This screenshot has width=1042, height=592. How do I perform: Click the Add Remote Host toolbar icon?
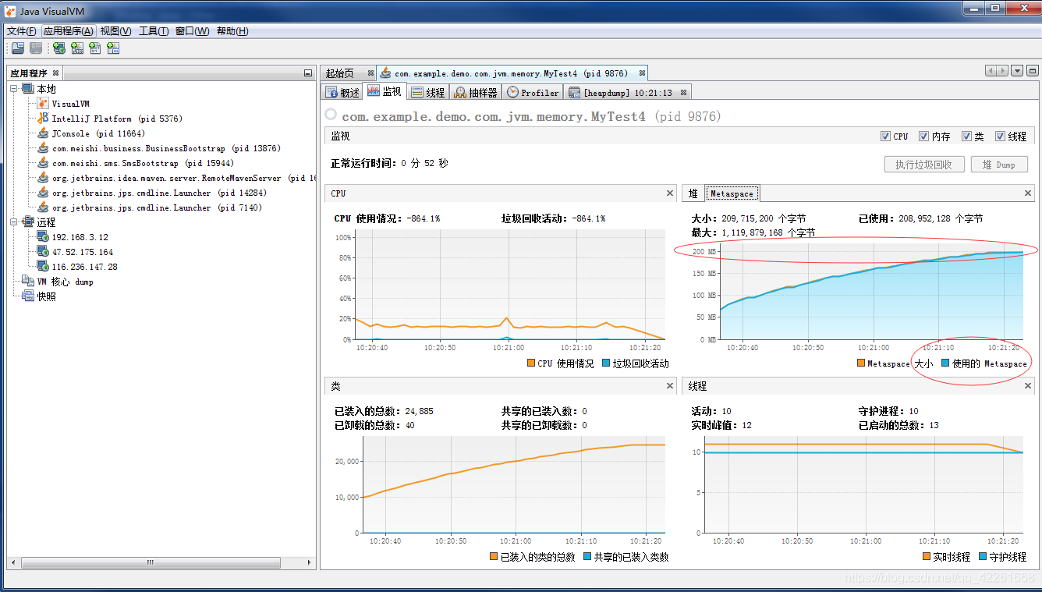(58, 48)
